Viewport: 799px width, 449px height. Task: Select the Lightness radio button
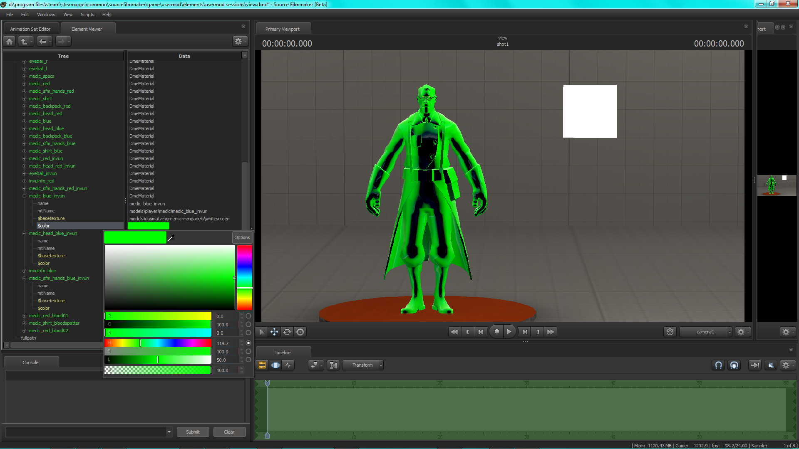pyautogui.click(x=248, y=360)
